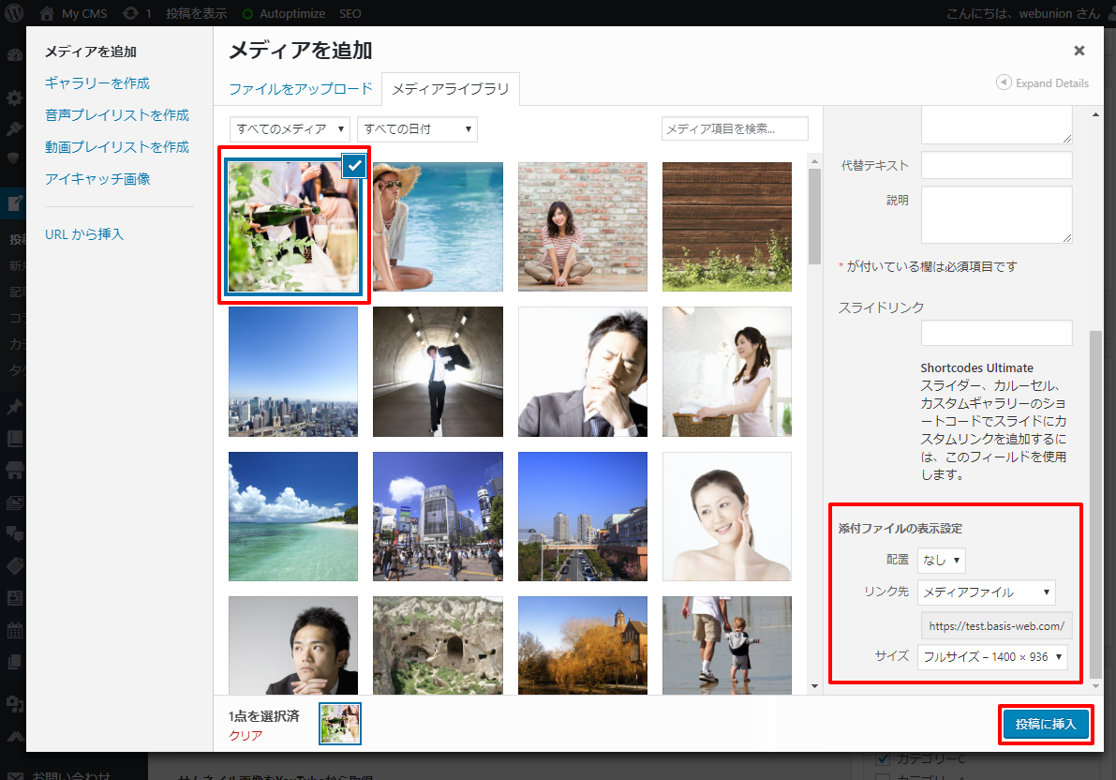Image resolution: width=1116 pixels, height=780 pixels.
Task: Open the Comments bubble icon in the sidebar
Action: coord(14,533)
